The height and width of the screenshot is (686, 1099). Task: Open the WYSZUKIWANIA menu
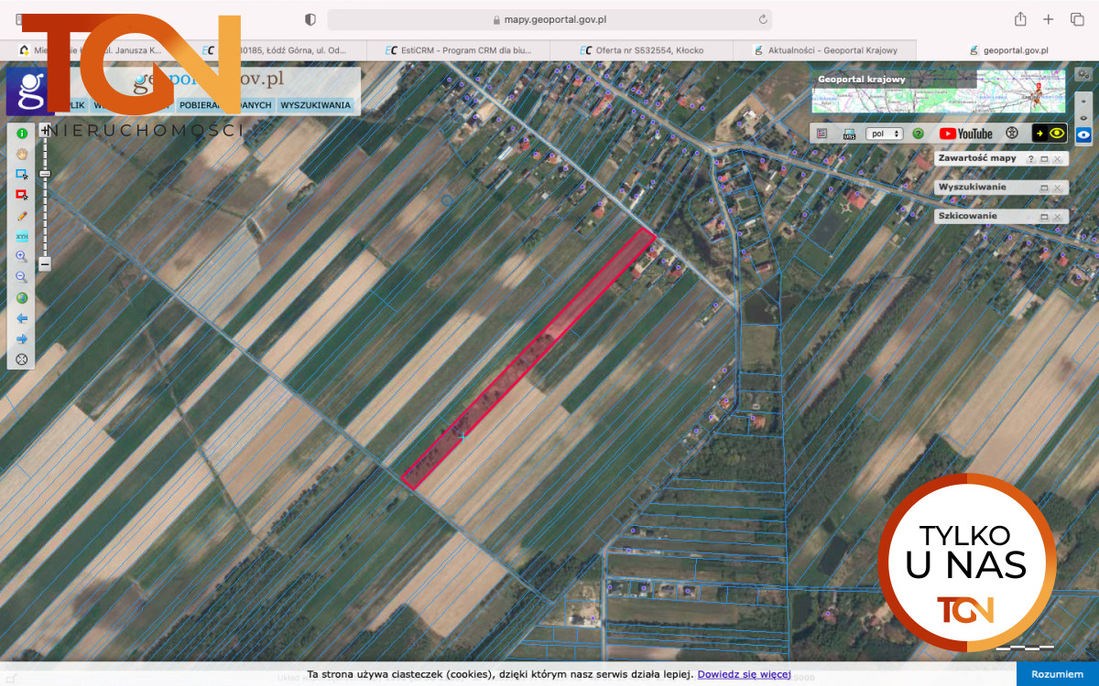pos(315,105)
